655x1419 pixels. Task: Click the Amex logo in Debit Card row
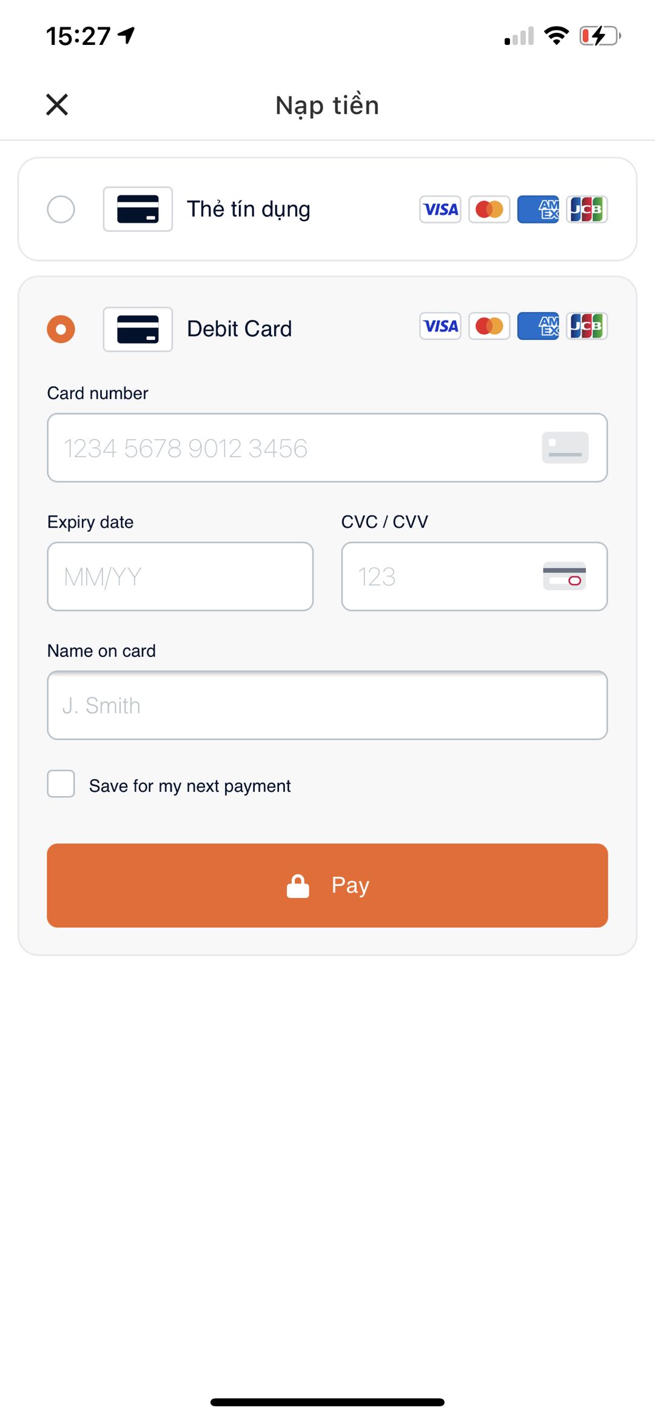pos(538,326)
